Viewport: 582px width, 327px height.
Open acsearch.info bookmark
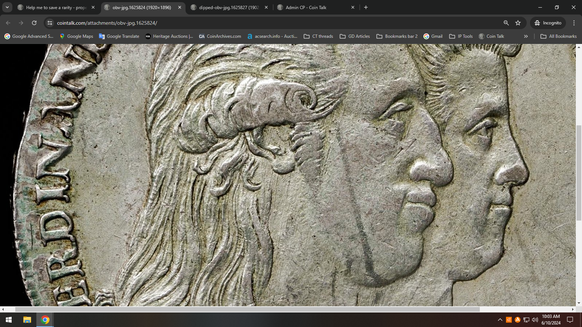(272, 36)
